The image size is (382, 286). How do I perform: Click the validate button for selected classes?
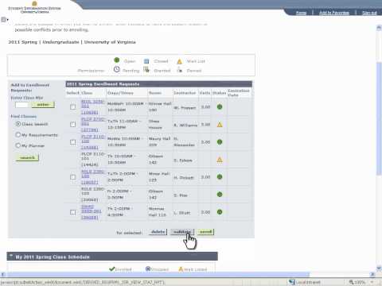click(182, 232)
